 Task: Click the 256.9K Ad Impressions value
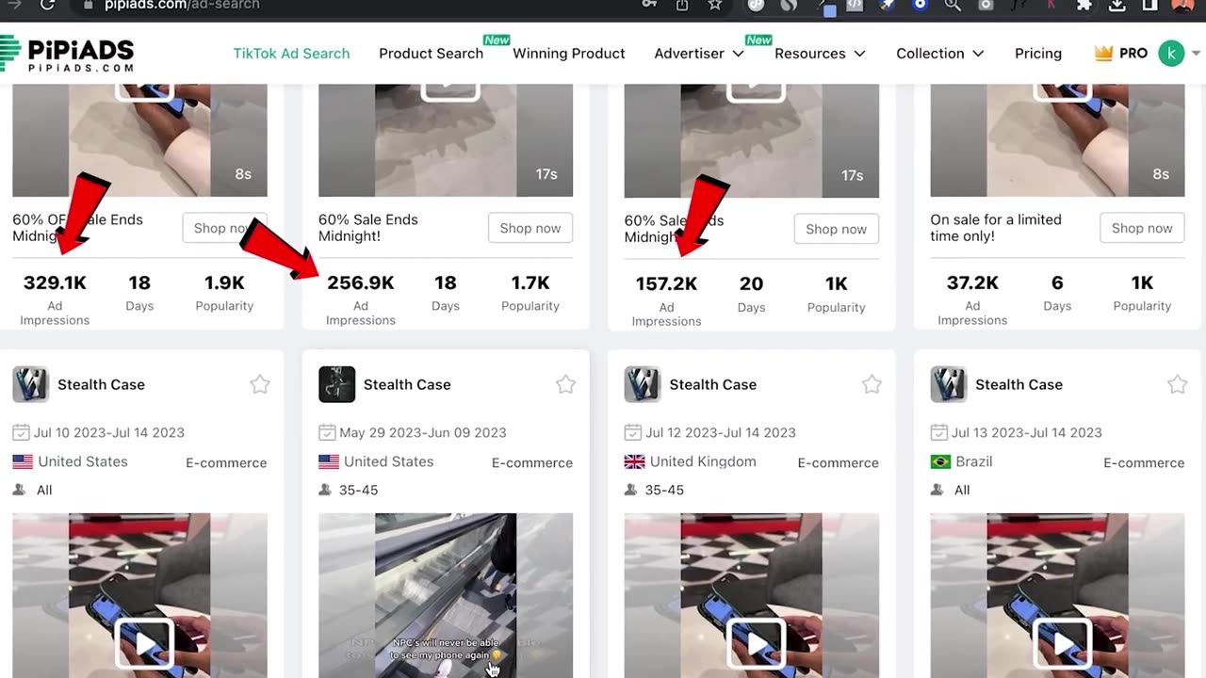[361, 282]
